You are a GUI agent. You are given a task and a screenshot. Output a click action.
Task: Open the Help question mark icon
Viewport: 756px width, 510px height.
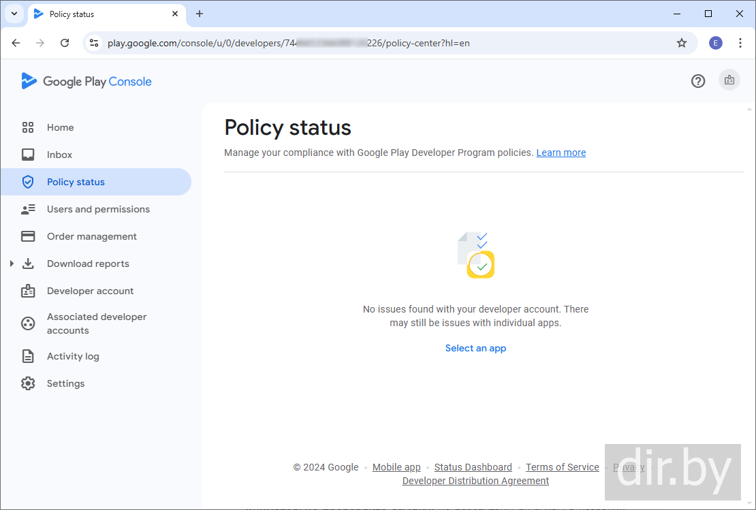tap(698, 81)
